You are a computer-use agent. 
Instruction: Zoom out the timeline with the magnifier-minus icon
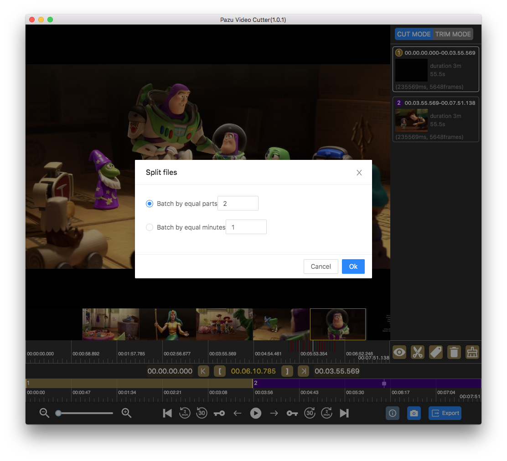pyautogui.click(x=44, y=413)
